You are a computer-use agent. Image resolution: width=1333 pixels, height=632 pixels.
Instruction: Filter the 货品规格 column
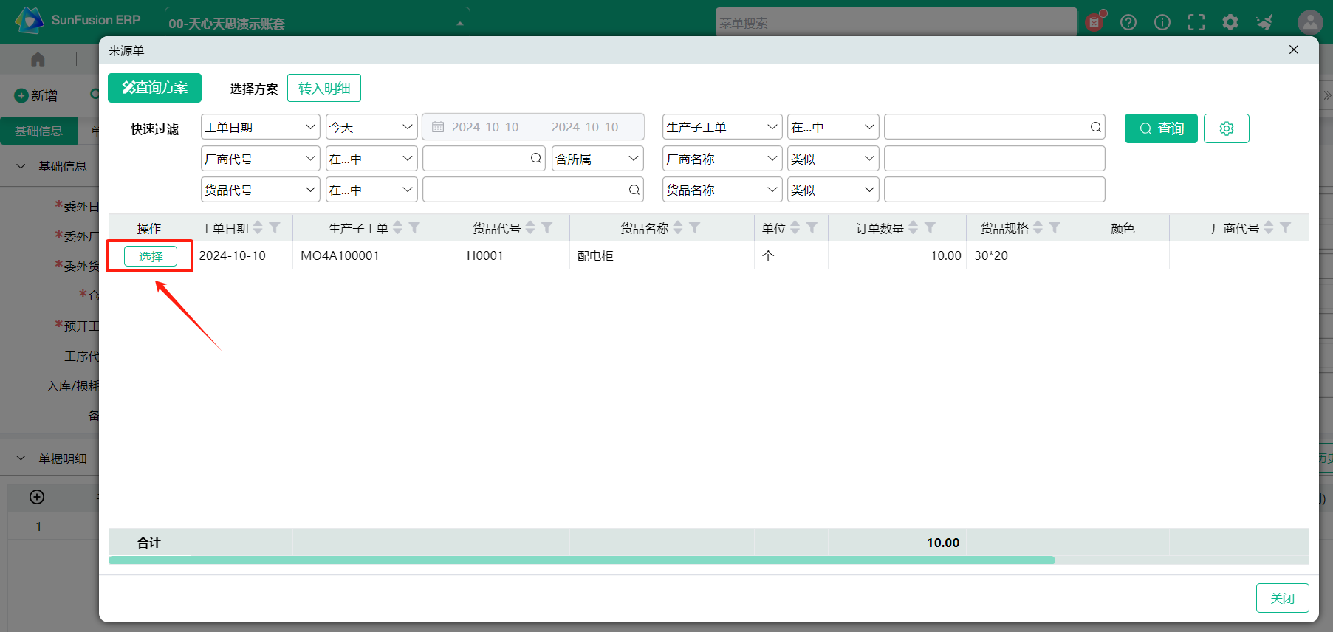[x=1055, y=228]
